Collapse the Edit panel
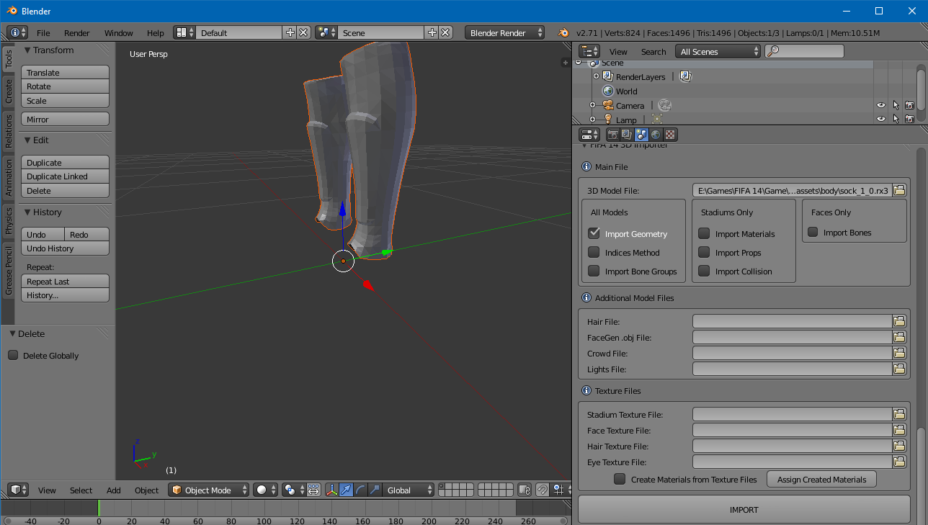Viewport: 928px width, 525px height. 27,140
